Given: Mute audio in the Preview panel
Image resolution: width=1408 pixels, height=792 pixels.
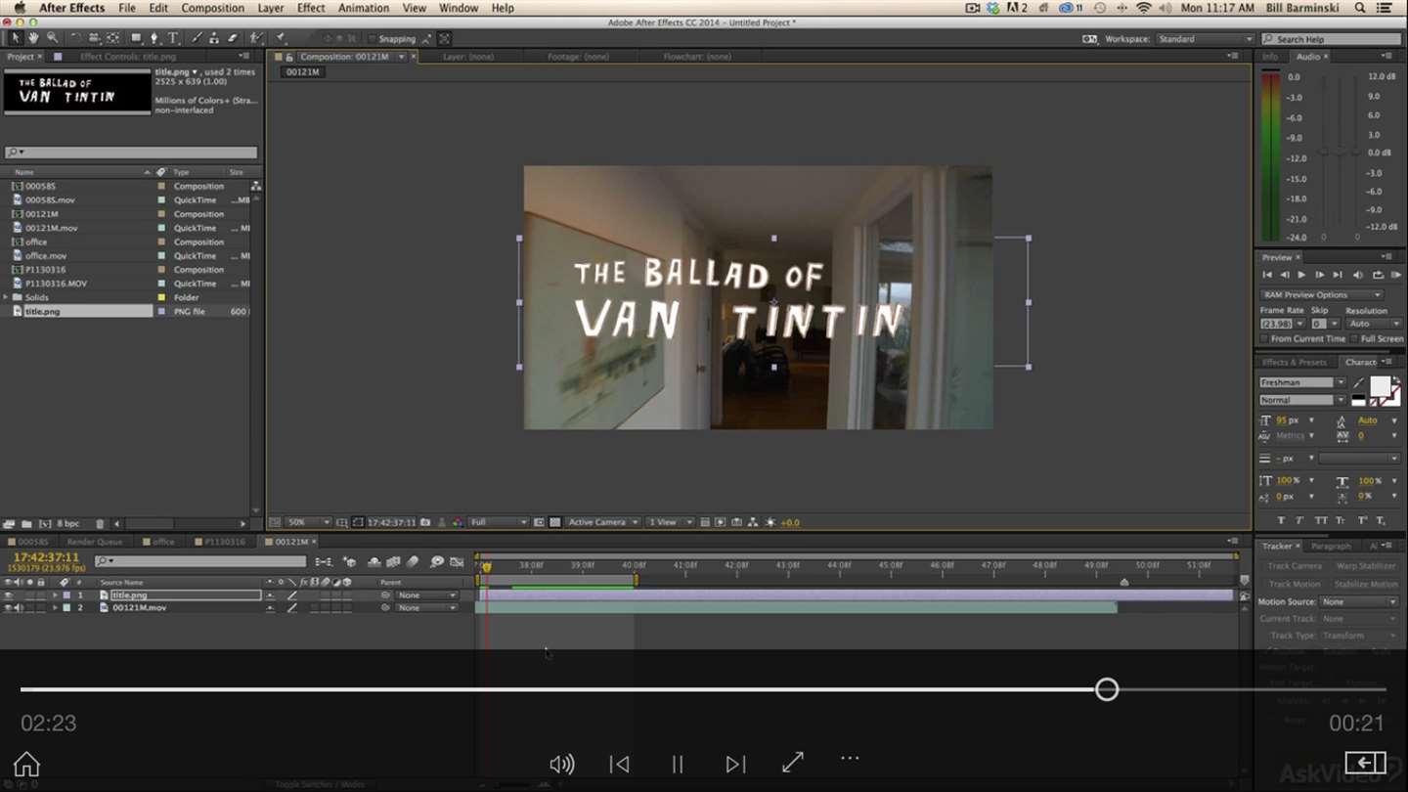Looking at the screenshot, I should pos(1358,275).
